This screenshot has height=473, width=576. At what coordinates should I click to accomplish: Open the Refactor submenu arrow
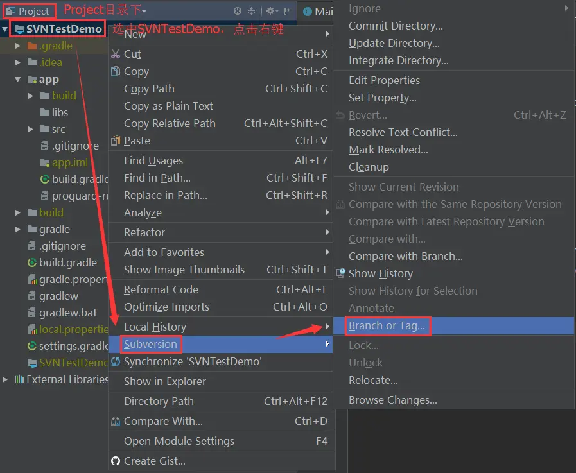coord(327,232)
